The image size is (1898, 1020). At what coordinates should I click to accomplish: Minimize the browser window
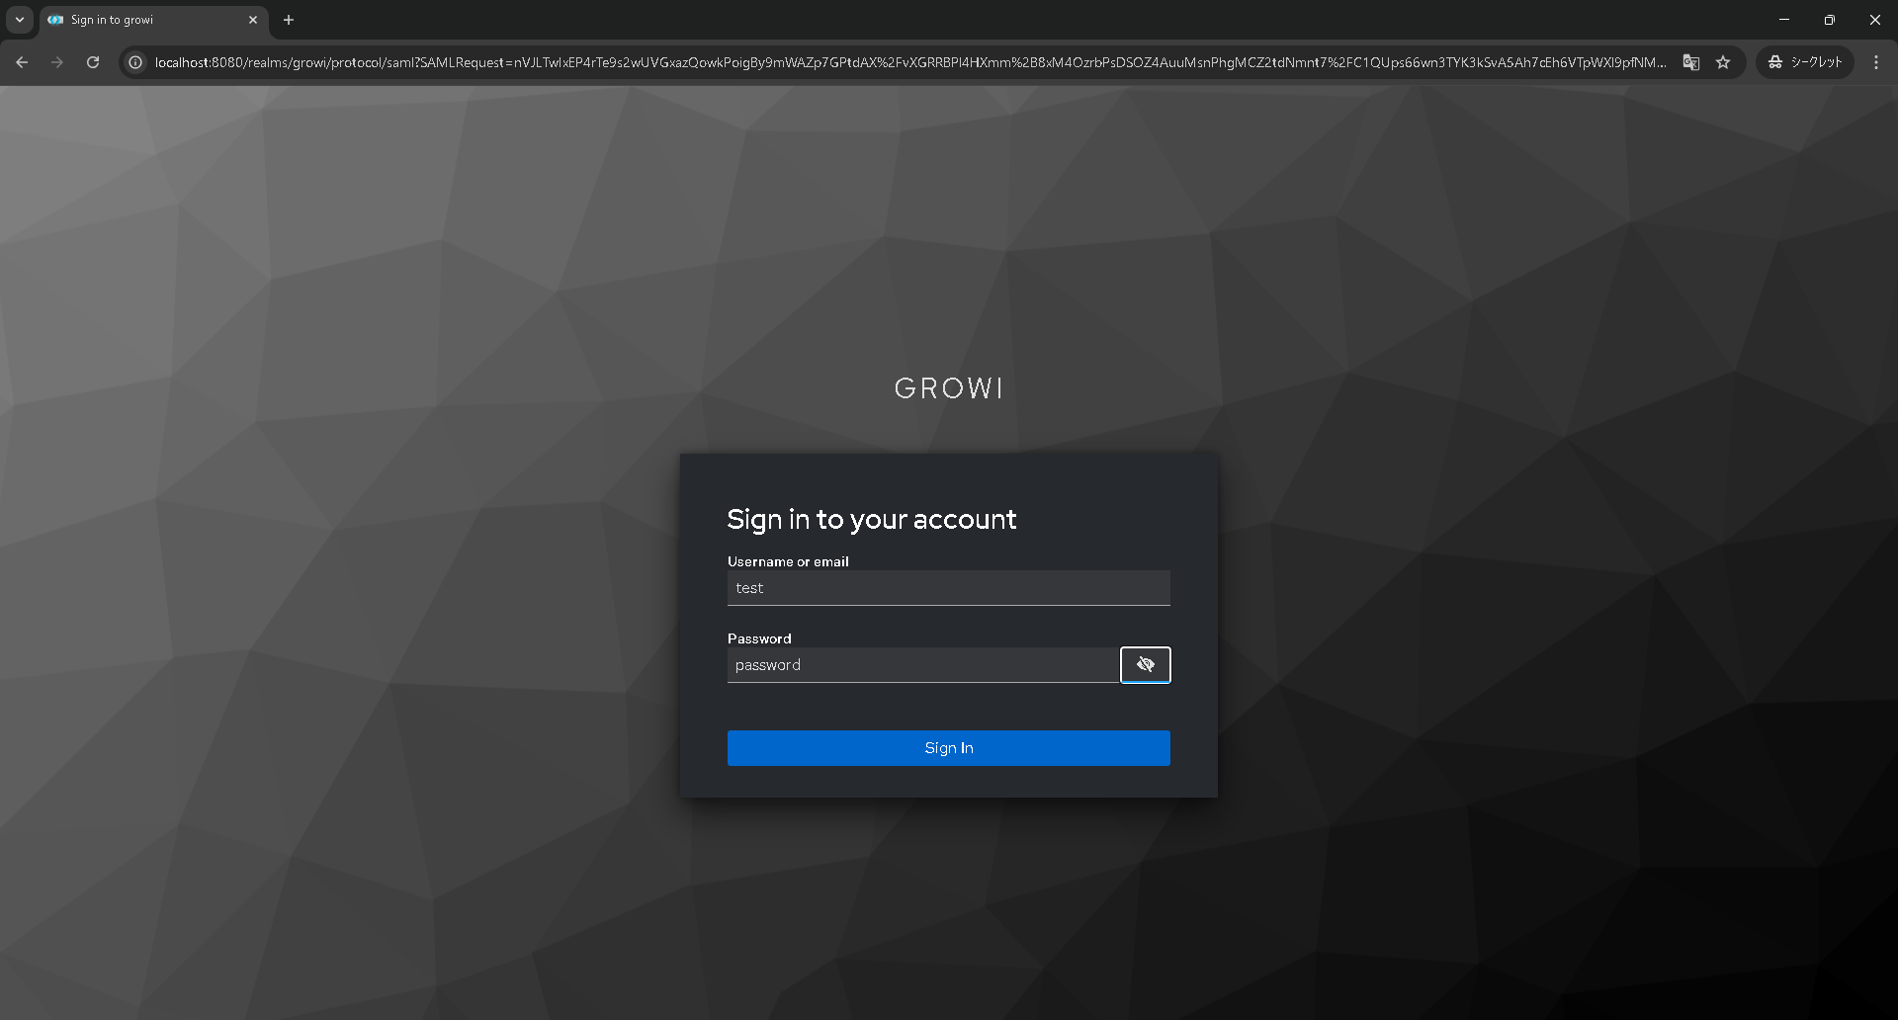pyautogui.click(x=1784, y=20)
